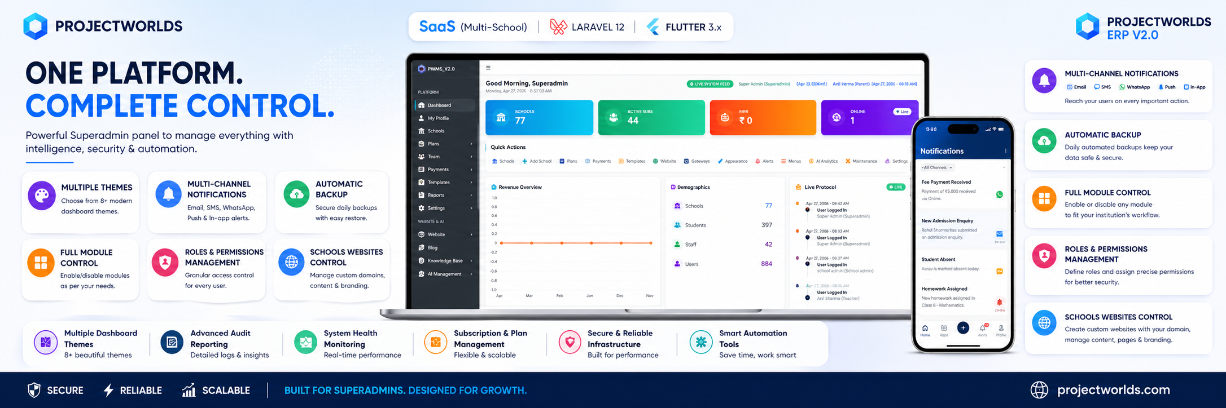This screenshot has width=1226, height=408.
Task: Click the Smart Automation Tools icon
Action: (701, 342)
